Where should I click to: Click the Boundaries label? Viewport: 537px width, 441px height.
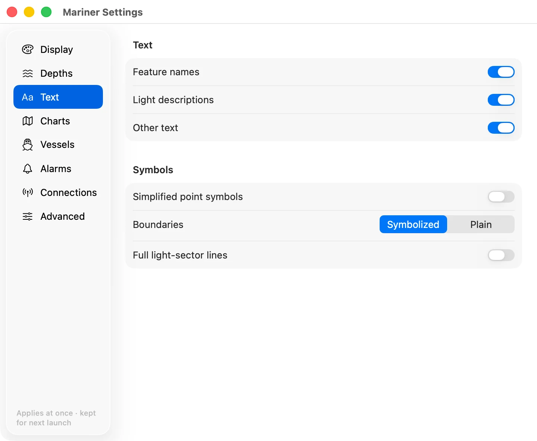point(158,225)
